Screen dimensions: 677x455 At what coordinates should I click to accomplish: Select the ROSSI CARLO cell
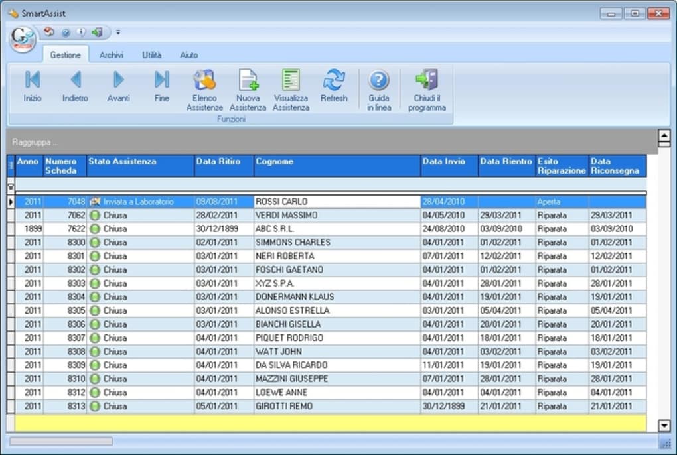(x=337, y=202)
